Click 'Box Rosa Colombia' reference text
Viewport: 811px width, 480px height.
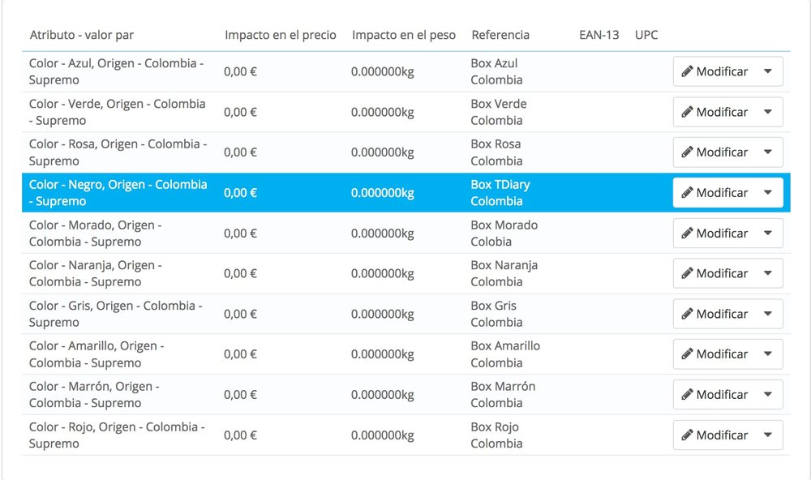tap(496, 152)
